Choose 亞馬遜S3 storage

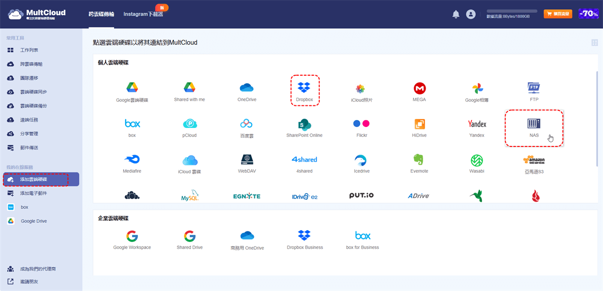point(534,160)
